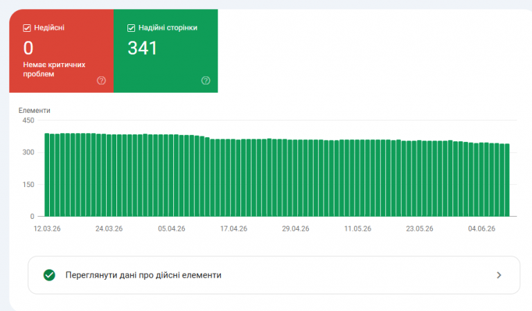This screenshot has height=311, width=532.
Task: Select the red Недійсні card
Action: [62, 51]
